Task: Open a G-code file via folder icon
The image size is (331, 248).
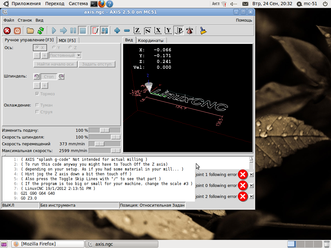Action: coord(30,31)
